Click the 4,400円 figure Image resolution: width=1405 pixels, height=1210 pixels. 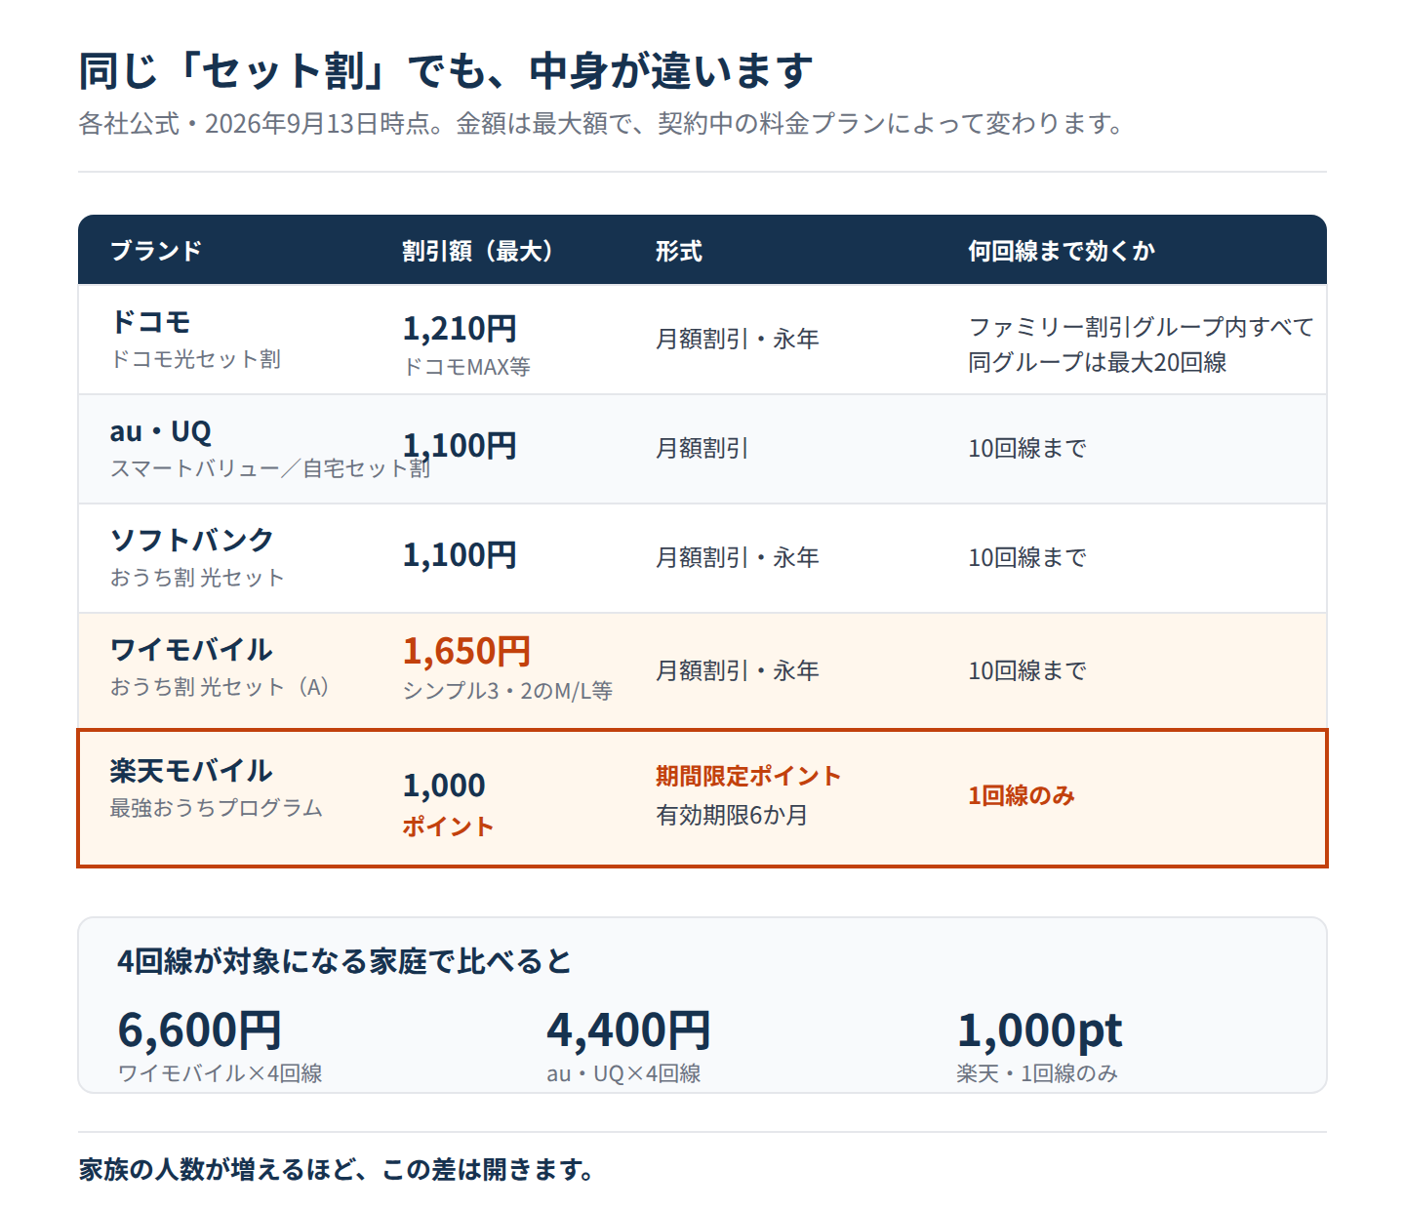click(x=628, y=1029)
